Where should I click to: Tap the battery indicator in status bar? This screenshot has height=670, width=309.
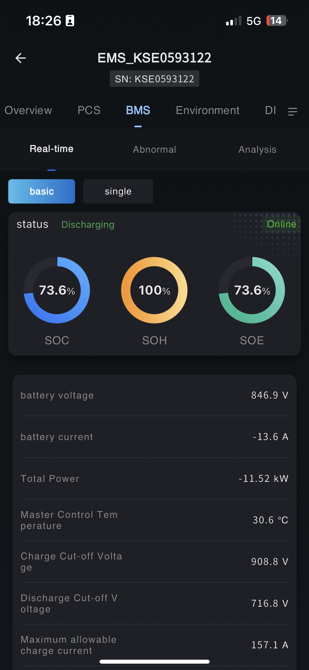tap(277, 21)
